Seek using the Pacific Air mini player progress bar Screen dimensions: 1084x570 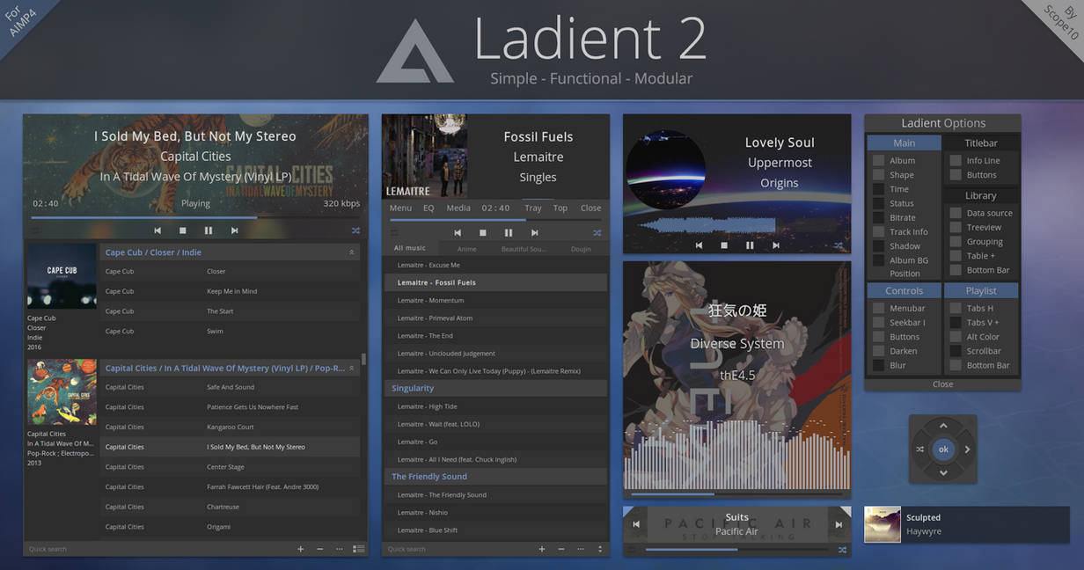[x=738, y=550]
